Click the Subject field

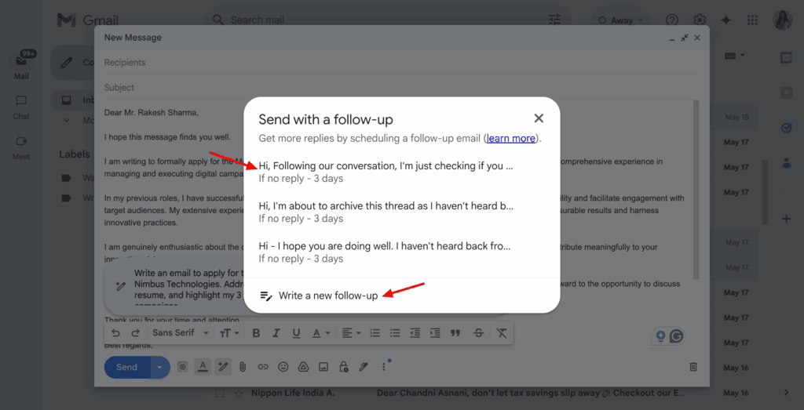coord(401,88)
